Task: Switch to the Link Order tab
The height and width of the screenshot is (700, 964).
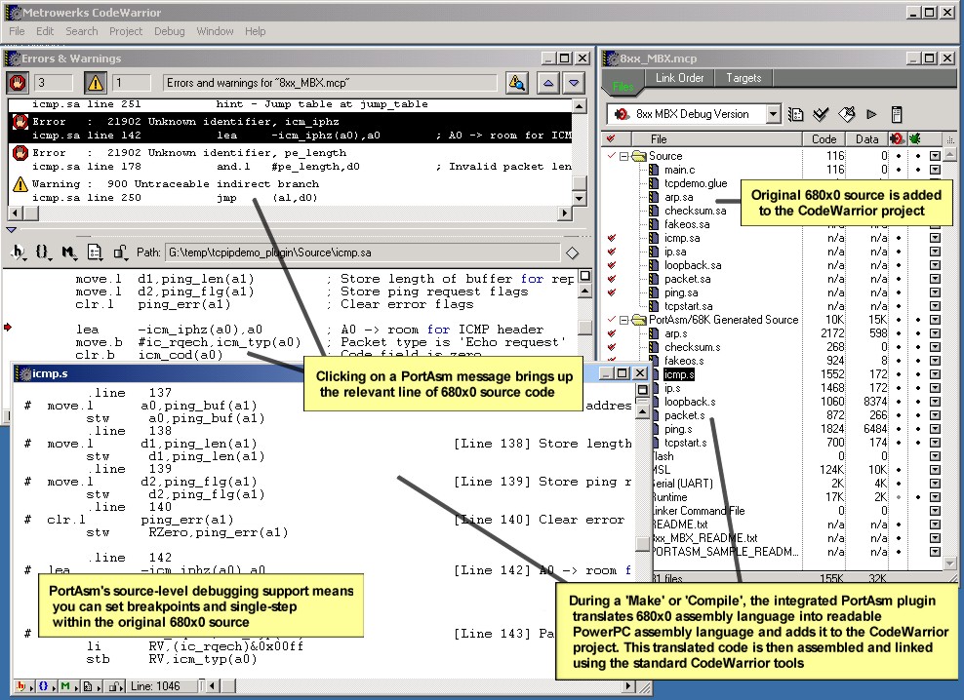Action: tap(679, 78)
